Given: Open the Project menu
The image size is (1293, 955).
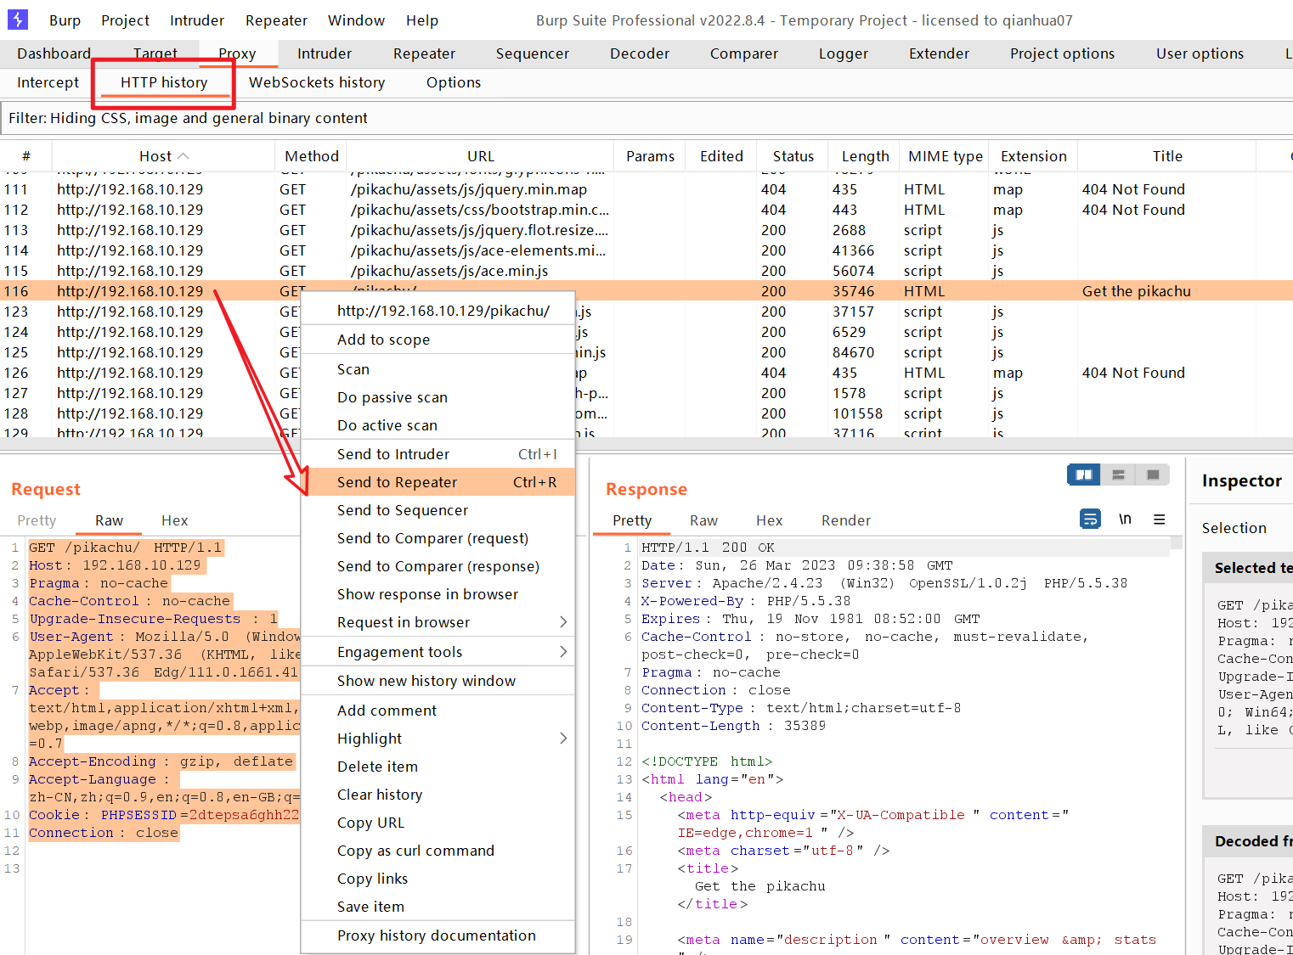Looking at the screenshot, I should click(125, 20).
